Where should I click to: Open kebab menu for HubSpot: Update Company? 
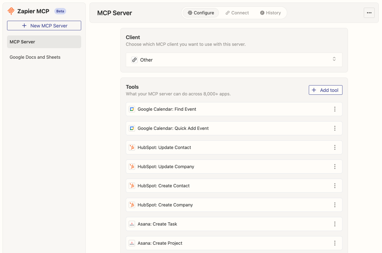[335, 167]
